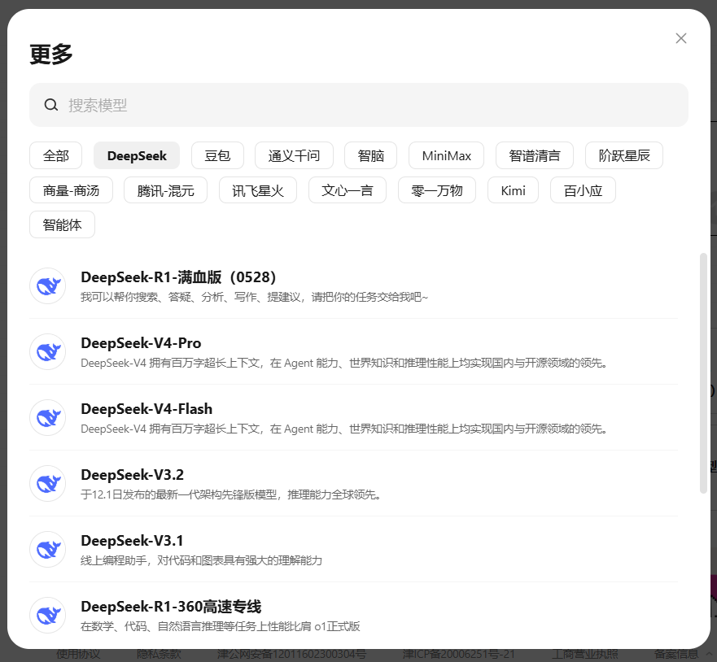Click the model list vertical scrollbar

click(x=703, y=372)
